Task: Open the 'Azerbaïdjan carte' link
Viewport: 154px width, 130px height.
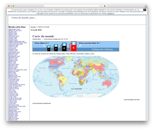Action: point(14,52)
